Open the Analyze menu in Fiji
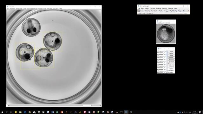Screen dimensions: 203x114 click(158, 8)
